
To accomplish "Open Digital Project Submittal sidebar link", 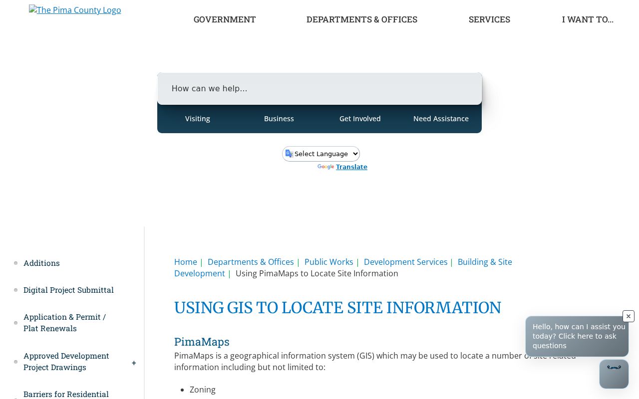I will (x=68, y=290).
